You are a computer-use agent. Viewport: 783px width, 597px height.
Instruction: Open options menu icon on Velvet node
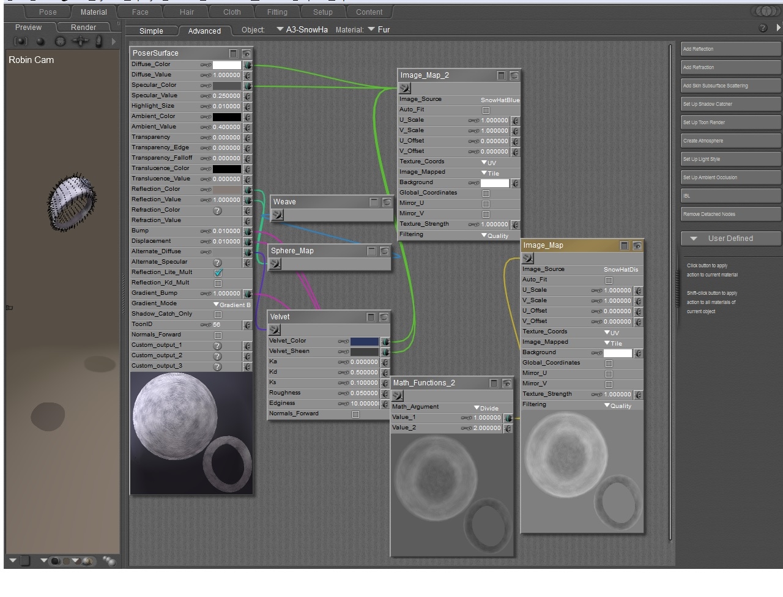point(371,317)
